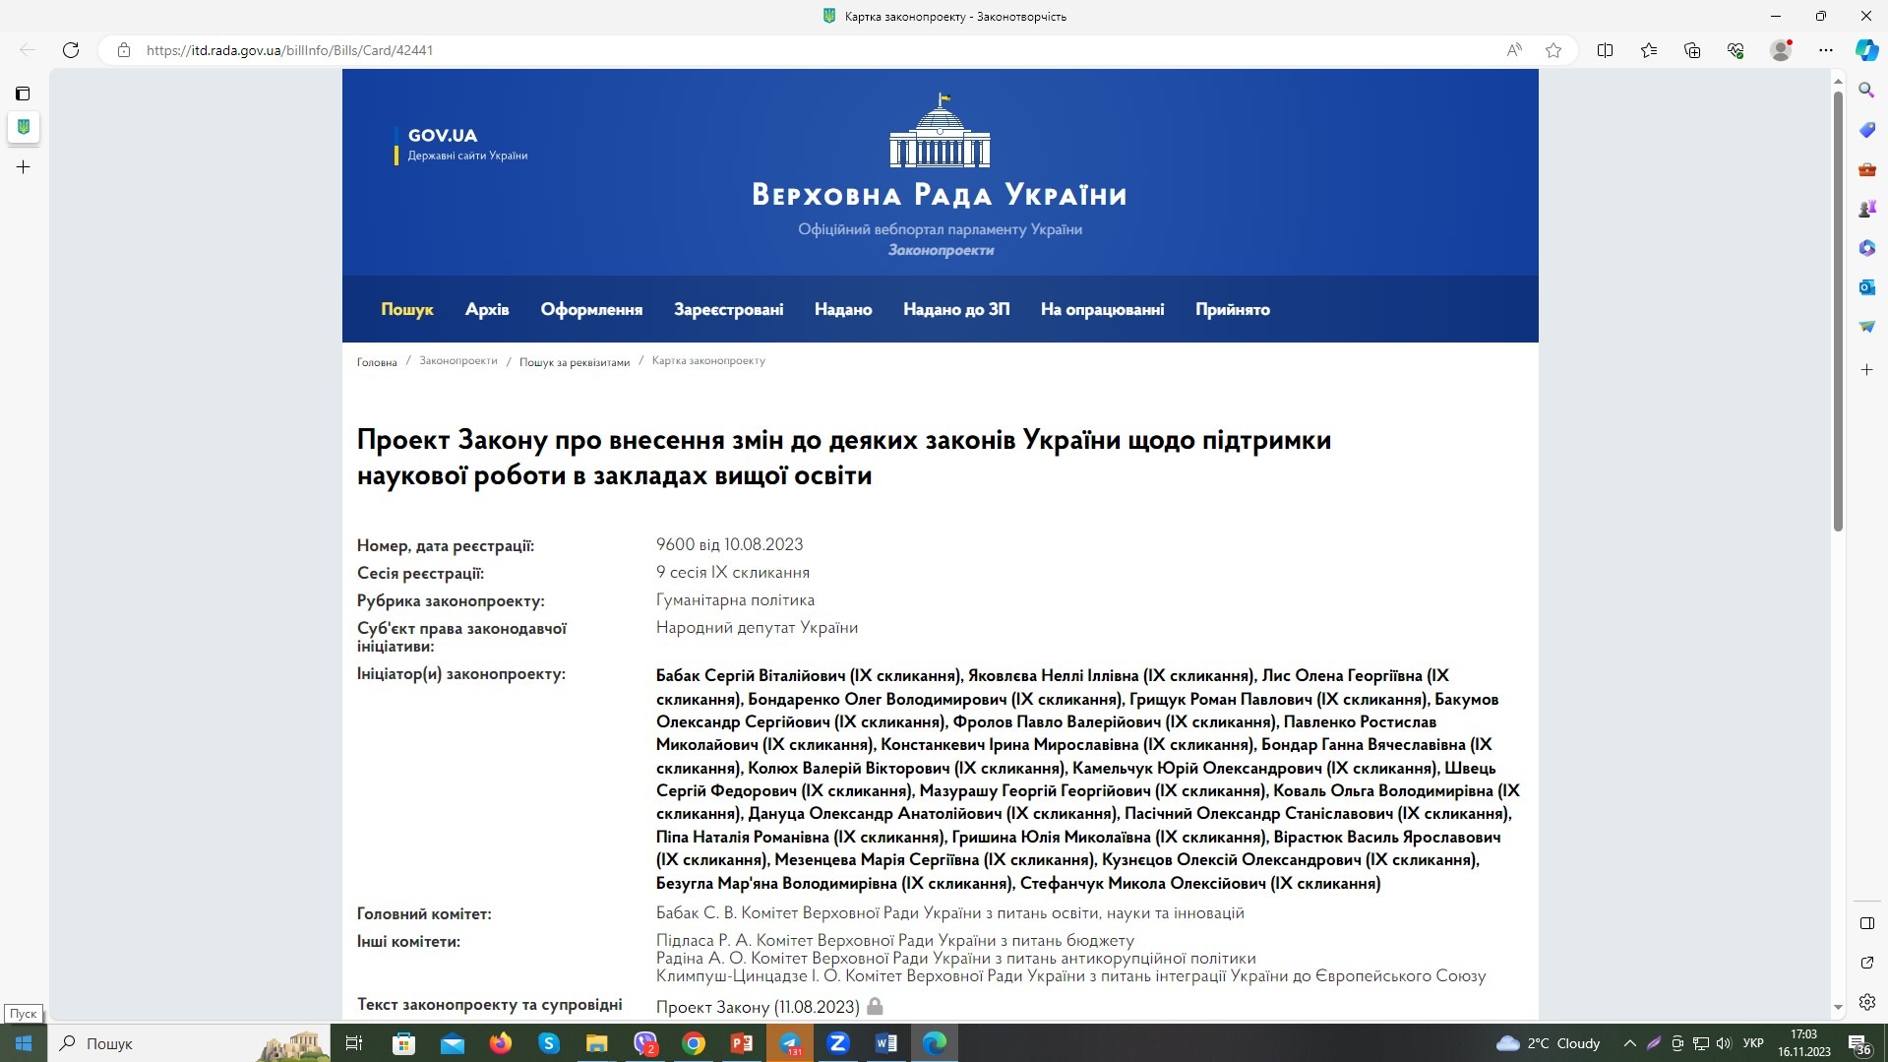Add this page to favorites with the star
This screenshot has width=1888, height=1062.
click(x=1553, y=50)
